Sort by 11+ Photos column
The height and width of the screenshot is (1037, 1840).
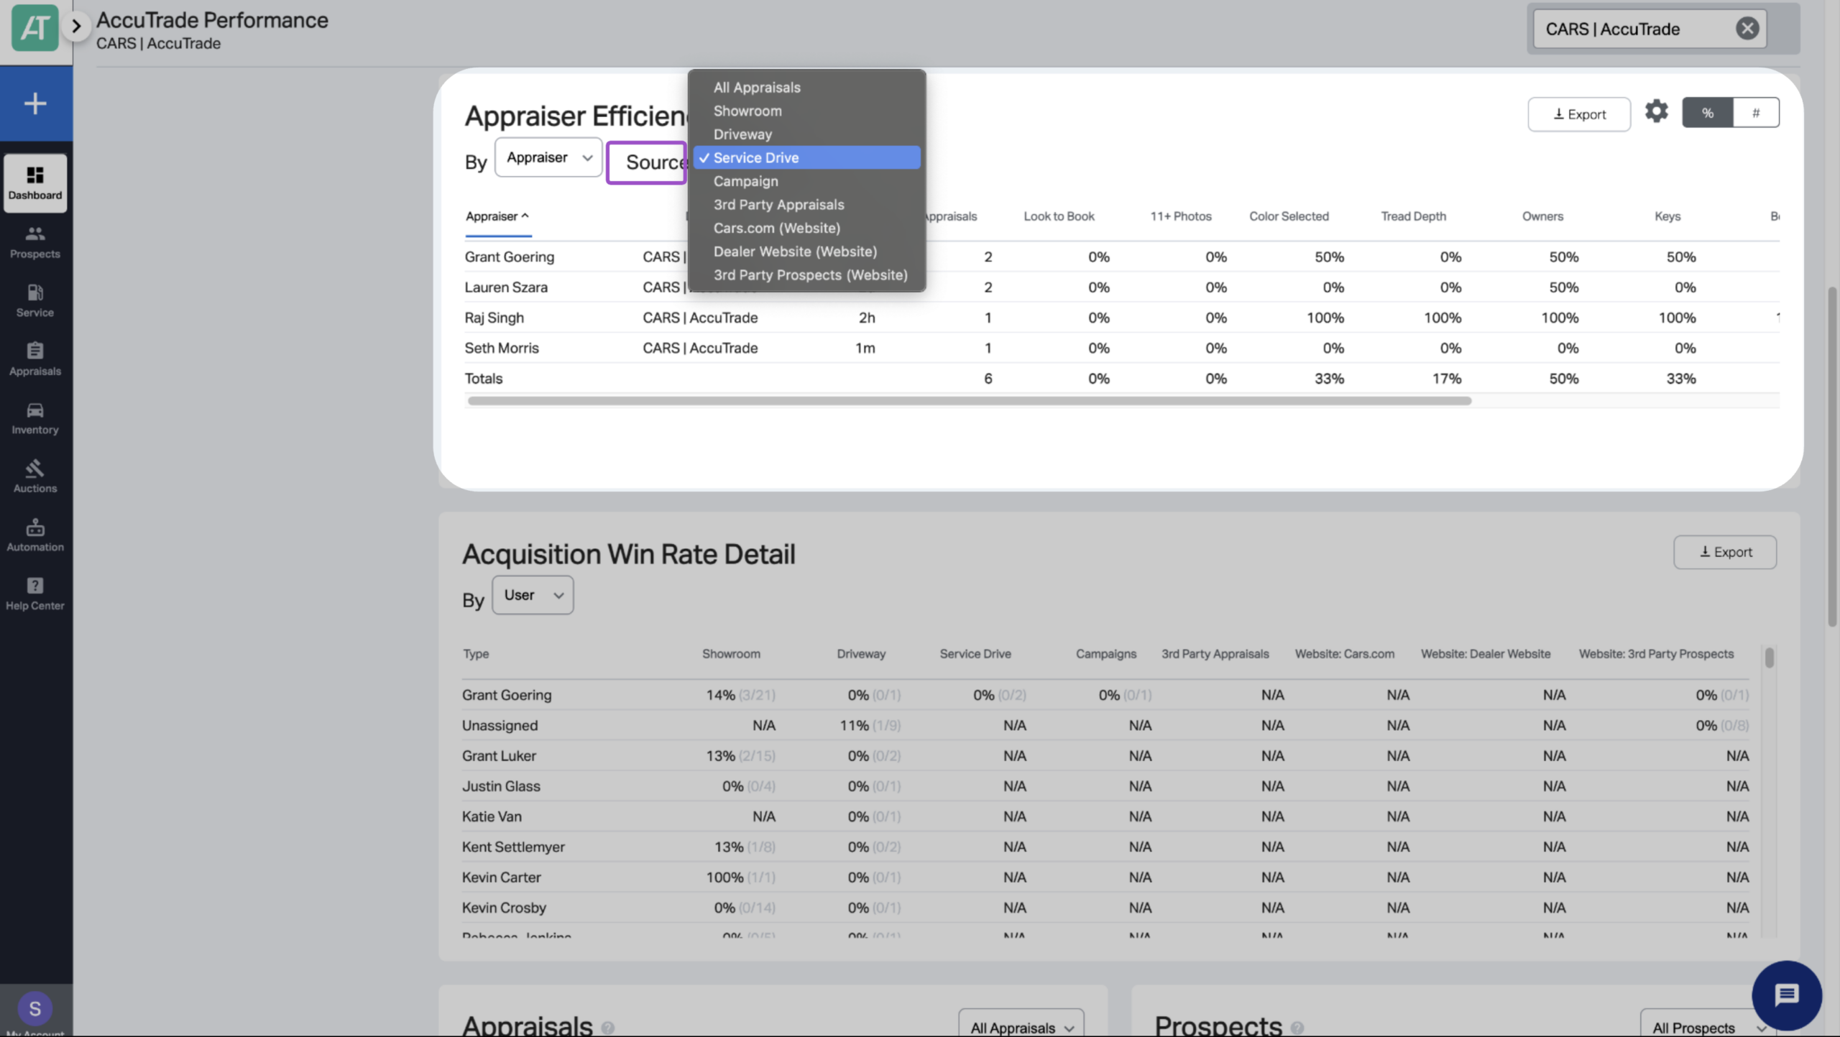1180,216
